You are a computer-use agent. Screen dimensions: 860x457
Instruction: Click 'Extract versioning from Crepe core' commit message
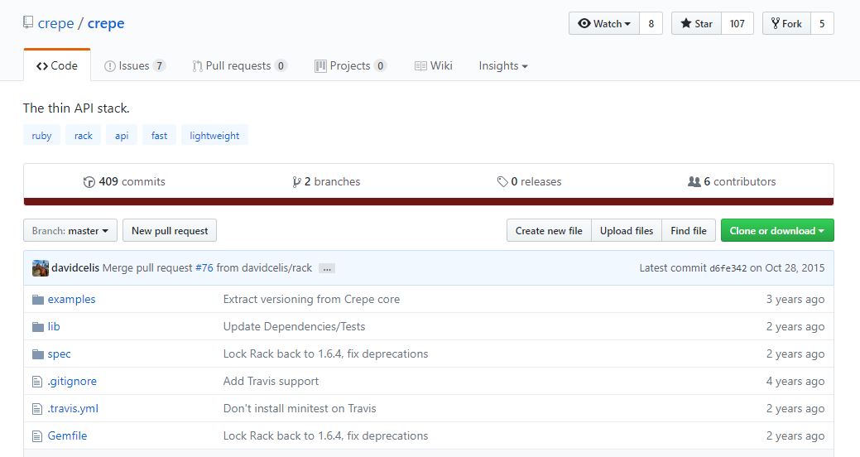[311, 299]
